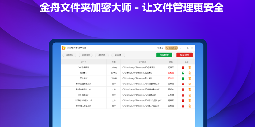Click trash icon for PDF创建表格.pdf
This screenshot has width=255, height=127.
[x=190, y=84]
